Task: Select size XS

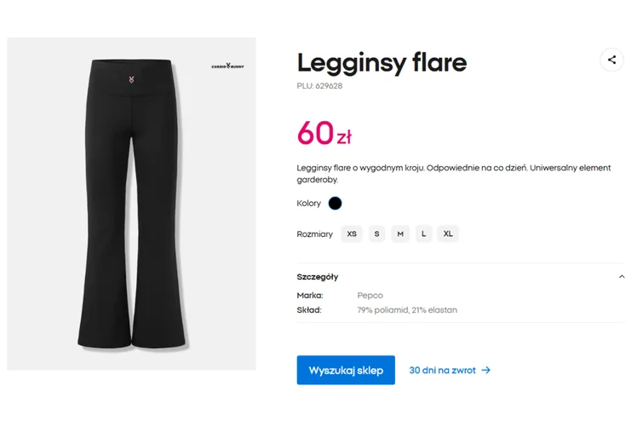Action: coord(352,234)
